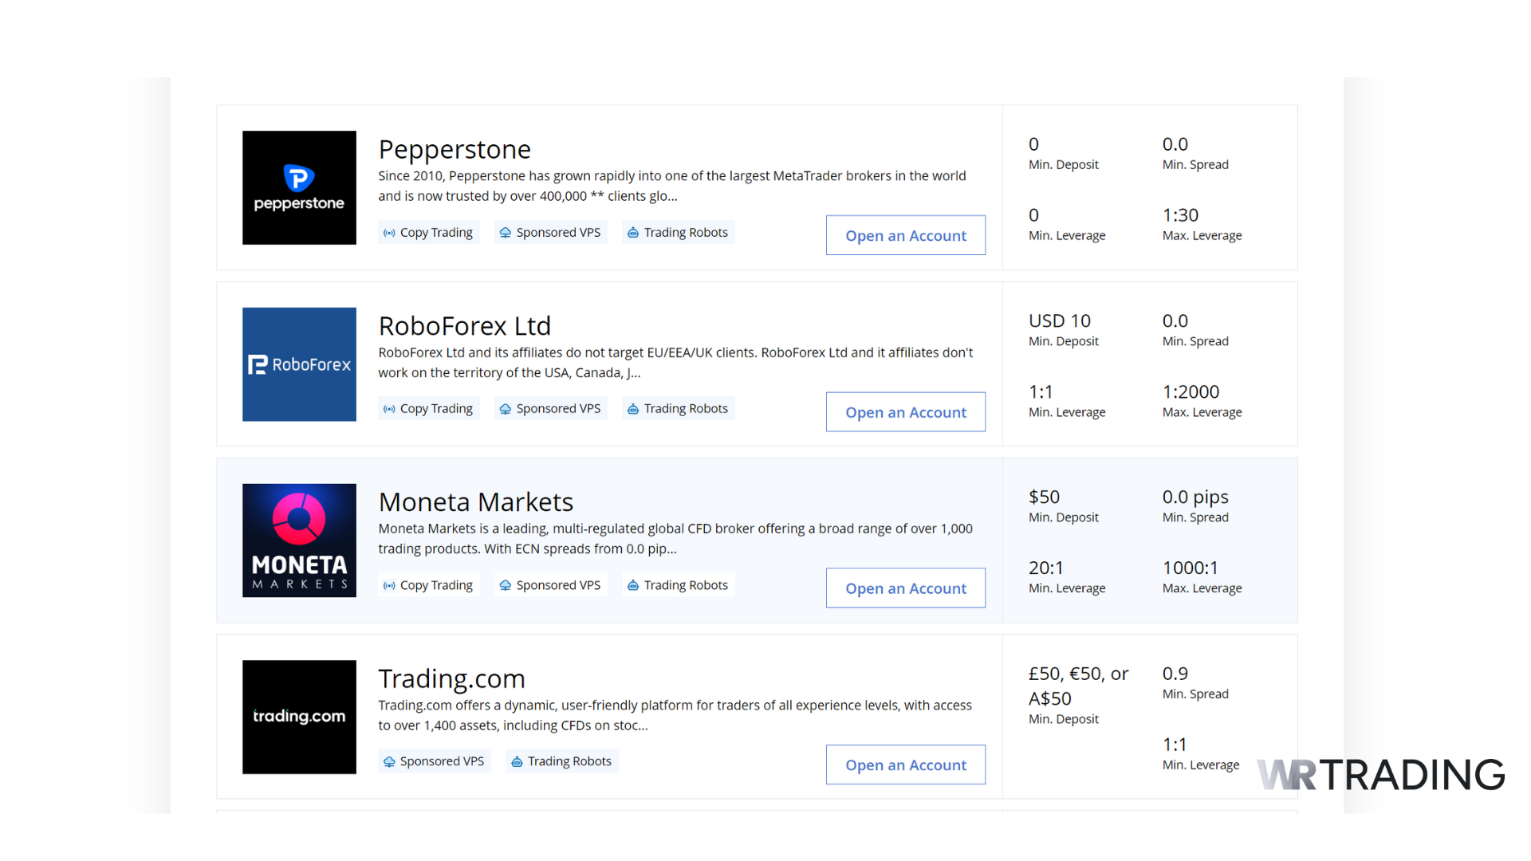1531x861 pixels.
Task: Click RoboForex '0.0' min spread value
Action: 1175,320
